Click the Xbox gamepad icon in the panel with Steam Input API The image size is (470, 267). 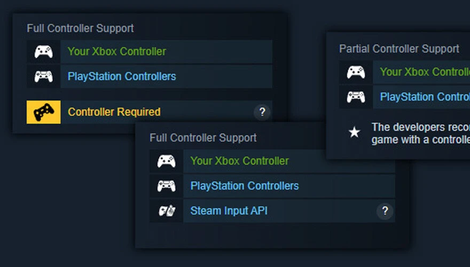click(166, 161)
